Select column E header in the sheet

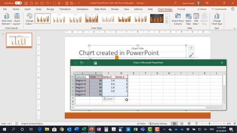coord(133,73)
